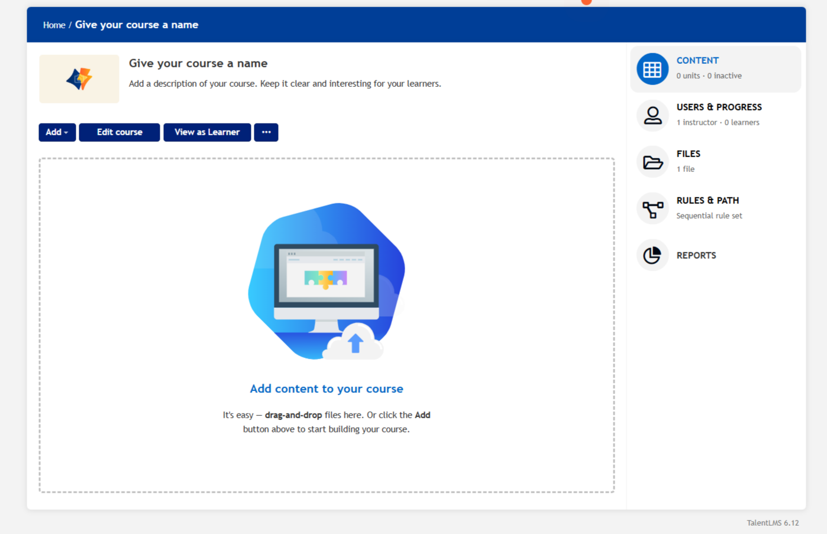Click the Rules & Path flow icon

[652, 209]
